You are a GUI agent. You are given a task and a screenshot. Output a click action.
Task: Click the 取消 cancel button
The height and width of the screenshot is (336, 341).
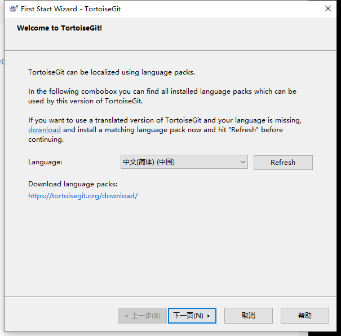coord(249,316)
